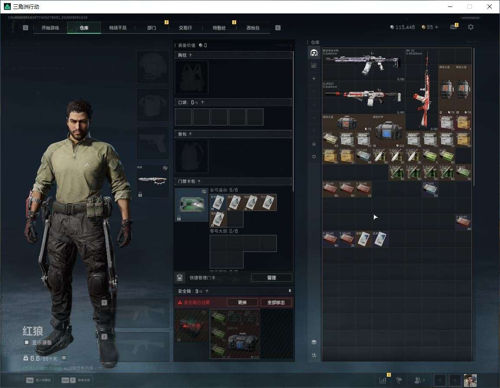Show help for 背包 section
Screen dimensions: 500x388
[190, 134]
